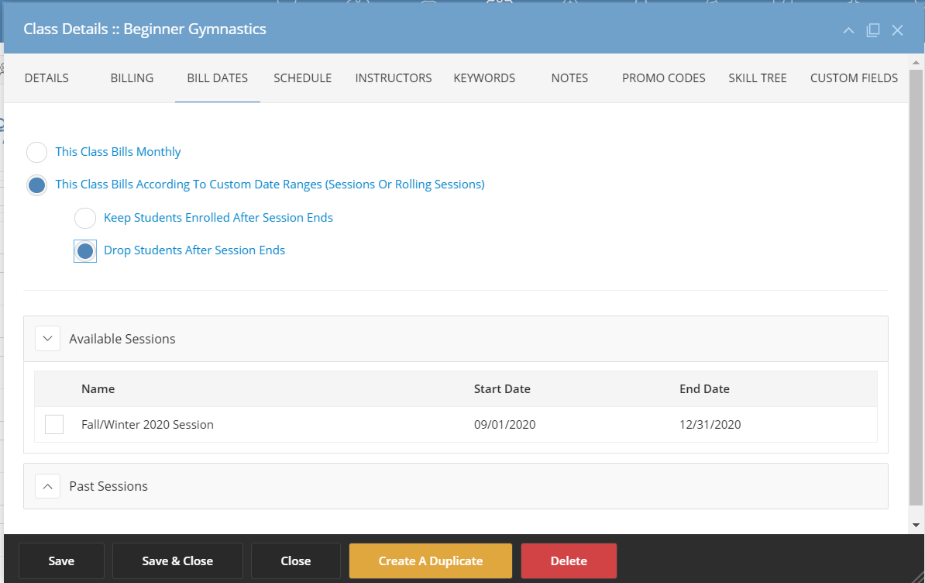
Task: Click the vertical scrollbar thumb
Action: coord(916,288)
